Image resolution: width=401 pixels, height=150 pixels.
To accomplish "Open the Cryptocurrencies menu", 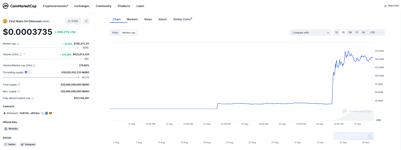I will point(55,6).
